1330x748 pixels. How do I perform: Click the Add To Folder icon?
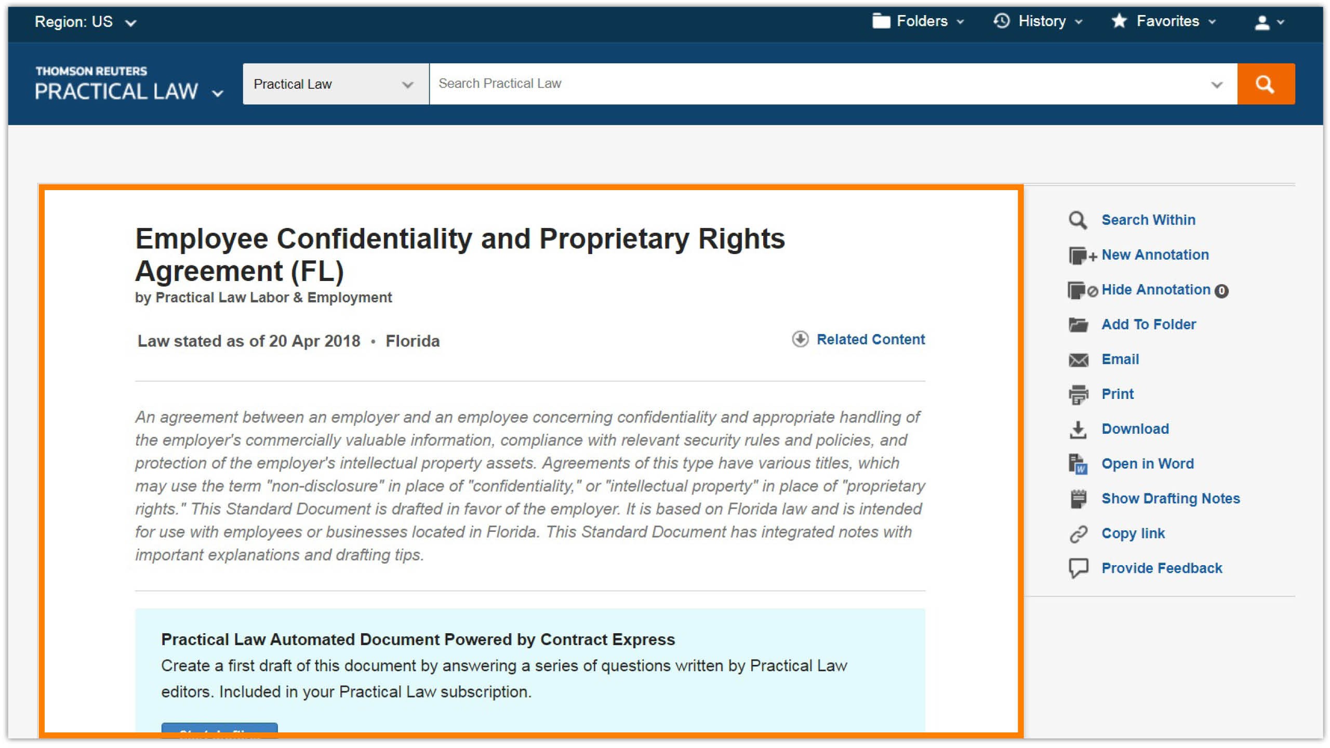coord(1078,325)
